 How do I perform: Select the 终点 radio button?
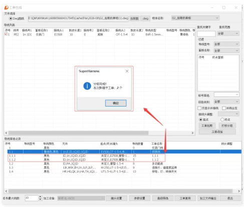tap(222, 119)
